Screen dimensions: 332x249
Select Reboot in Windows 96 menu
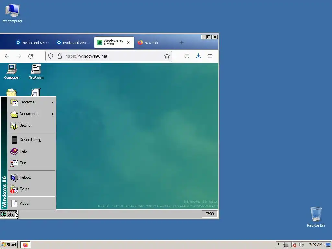[32, 177]
